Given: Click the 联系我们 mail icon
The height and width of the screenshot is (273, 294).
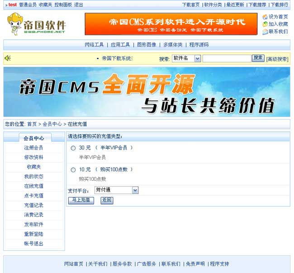Looking at the screenshot, I should click(265, 32).
